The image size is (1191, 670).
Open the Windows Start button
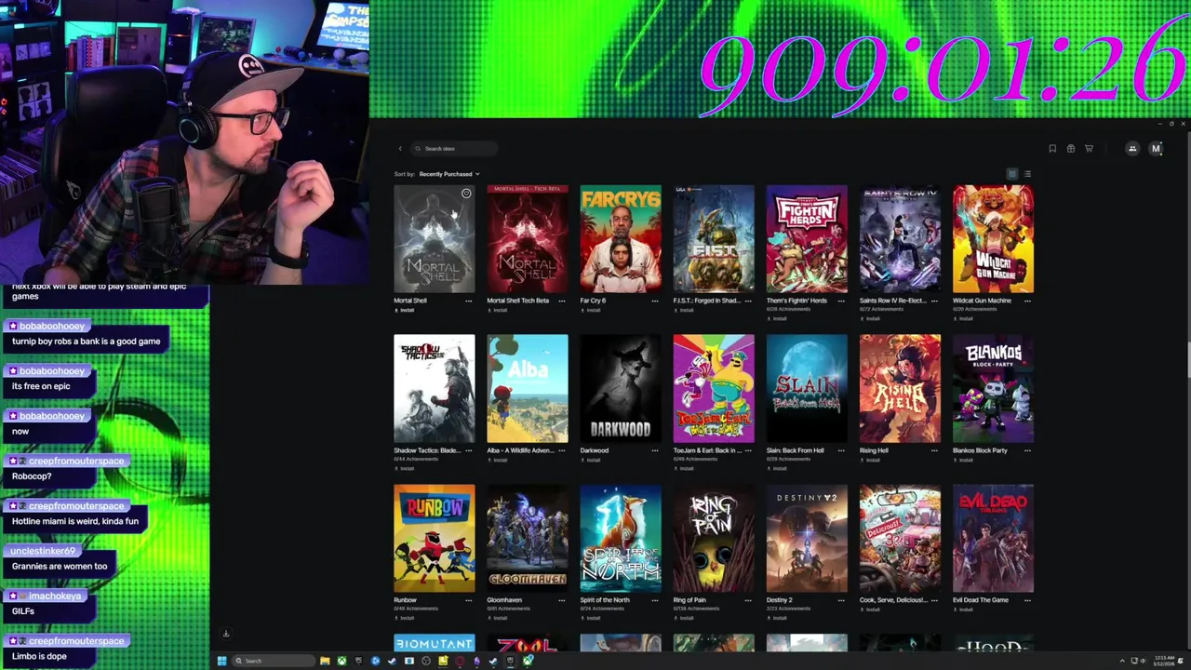click(x=221, y=661)
